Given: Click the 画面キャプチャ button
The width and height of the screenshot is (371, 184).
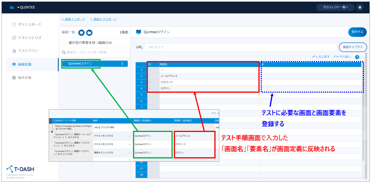Looking at the screenshot, I should click(353, 47).
